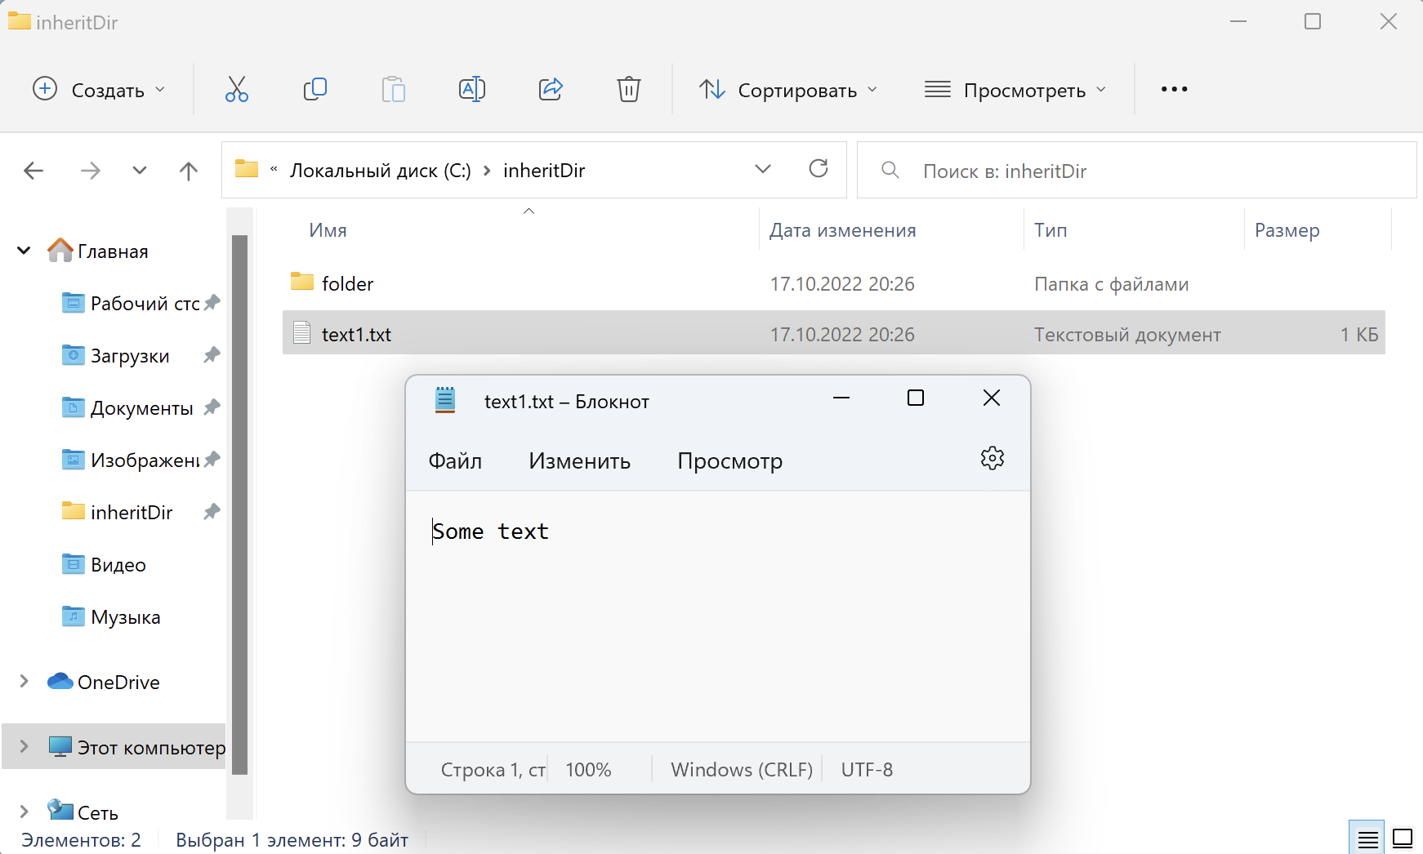Click the Rename icon in toolbar
Screen dimensions: 1423x854
(x=472, y=89)
